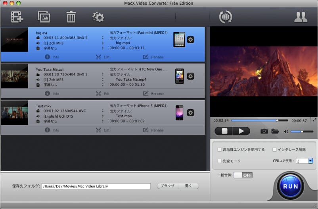Viewport: 318px width, 209px height.
Task: Click the trash can delete icon
Action: coord(71,17)
